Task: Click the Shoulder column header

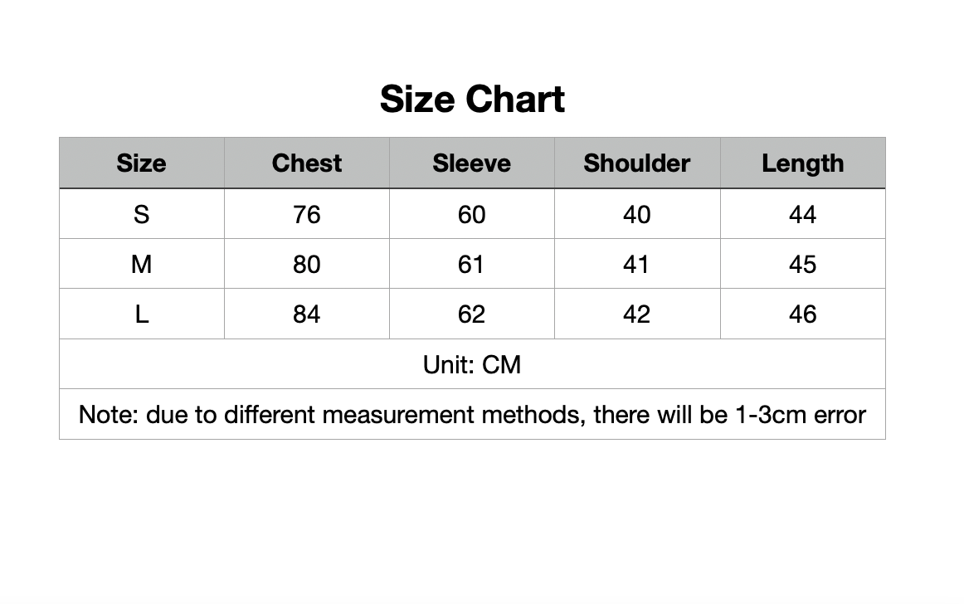Action: point(636,163)
